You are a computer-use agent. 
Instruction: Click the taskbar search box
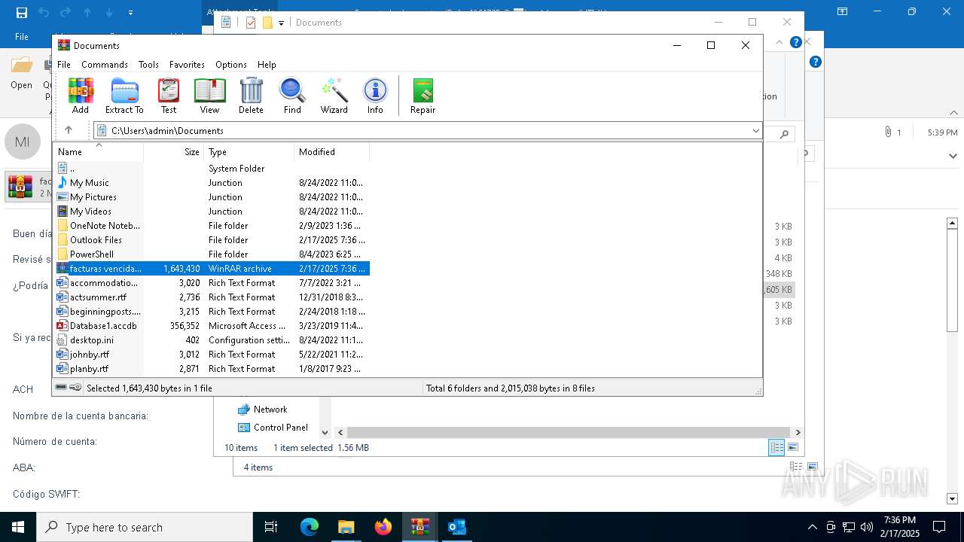(x=145, y=527)
